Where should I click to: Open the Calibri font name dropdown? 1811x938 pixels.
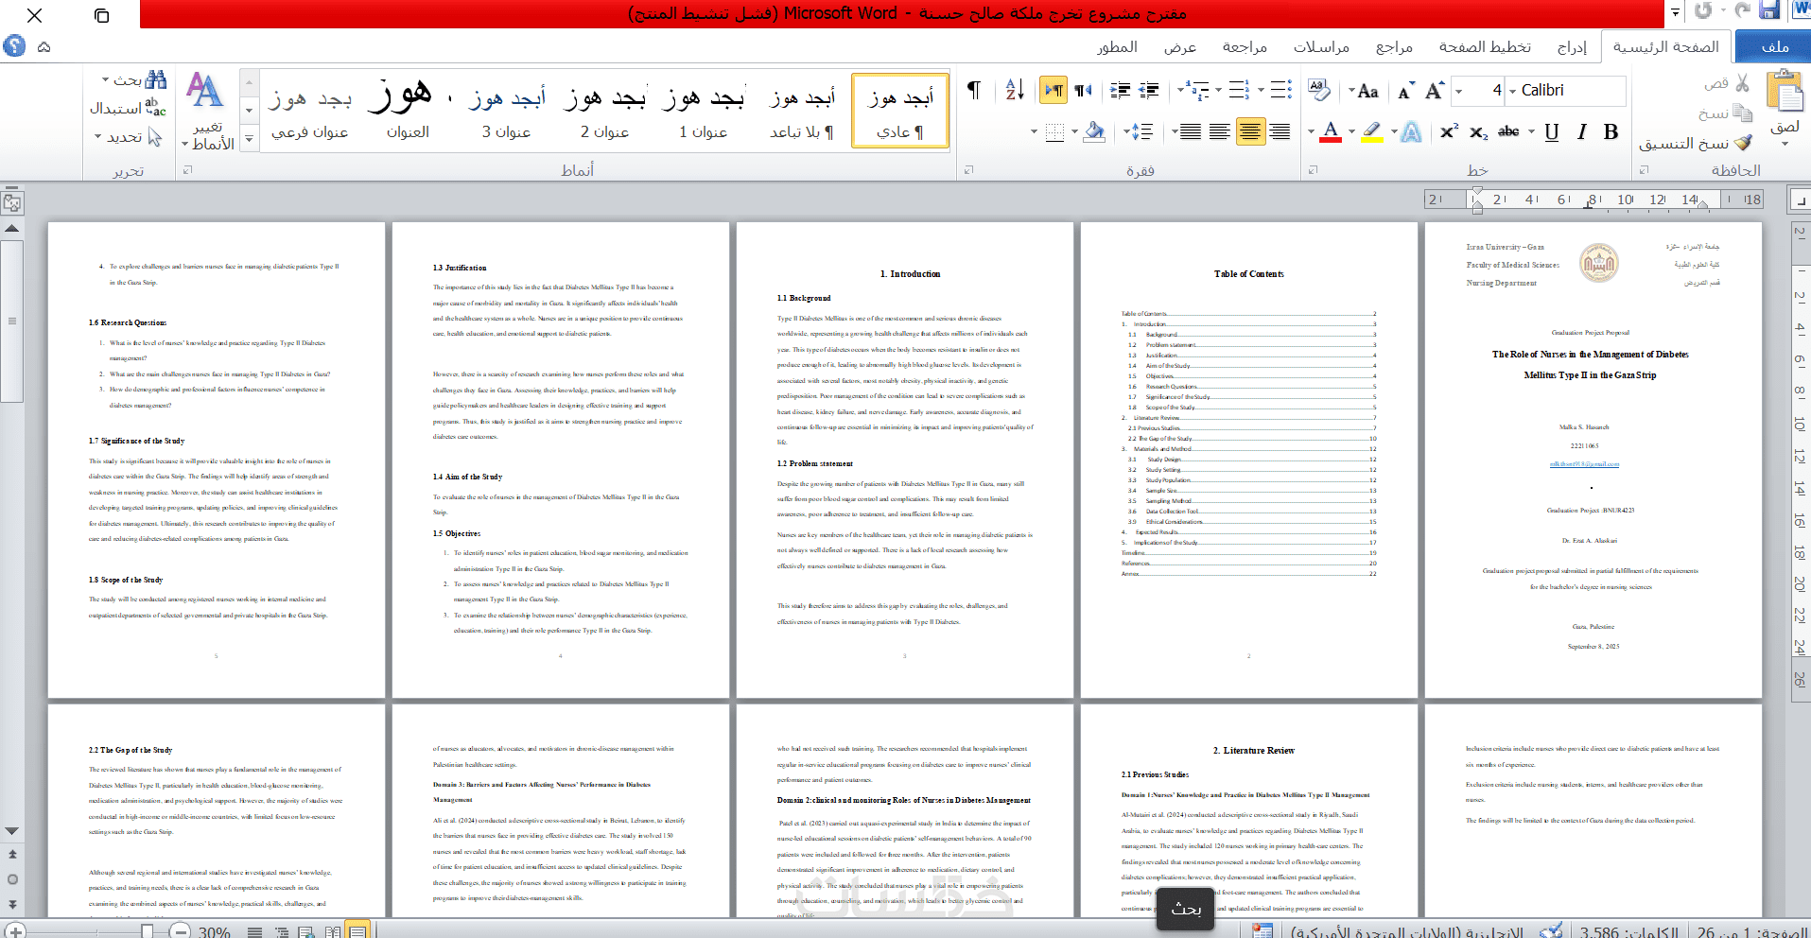click(x=1564, y=91)
